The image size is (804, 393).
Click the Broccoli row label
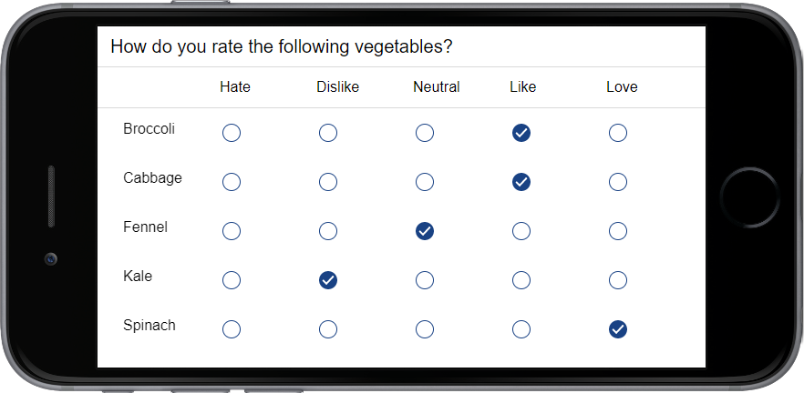pos(149,129)
